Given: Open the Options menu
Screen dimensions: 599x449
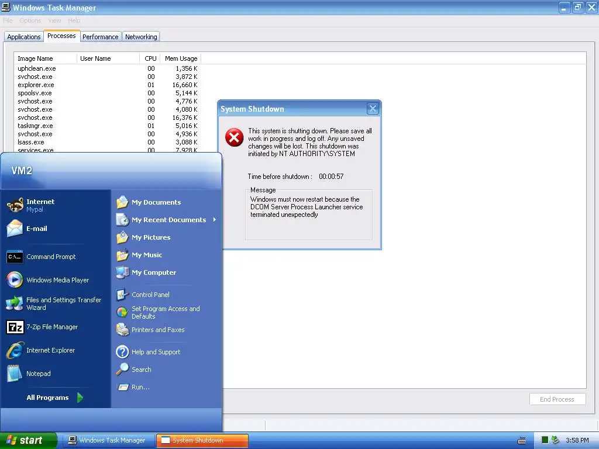Looking at the screenshot, I should [30, 20].
